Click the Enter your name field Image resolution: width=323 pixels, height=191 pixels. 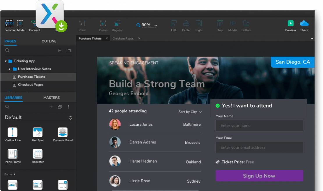[259, 126]
